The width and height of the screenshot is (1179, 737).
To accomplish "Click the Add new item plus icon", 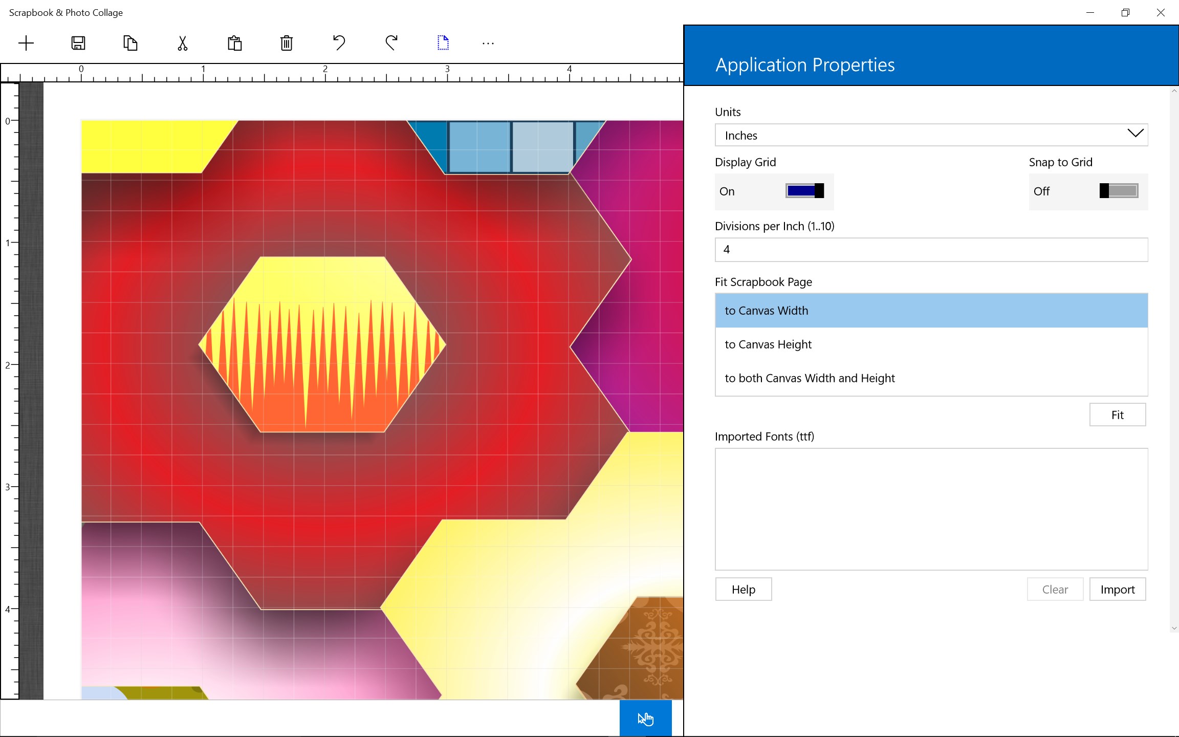I will (x=26, y=43).
